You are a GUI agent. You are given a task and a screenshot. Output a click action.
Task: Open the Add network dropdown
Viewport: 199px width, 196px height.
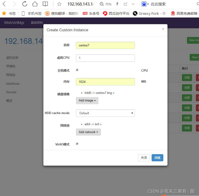tap(88, 132)
